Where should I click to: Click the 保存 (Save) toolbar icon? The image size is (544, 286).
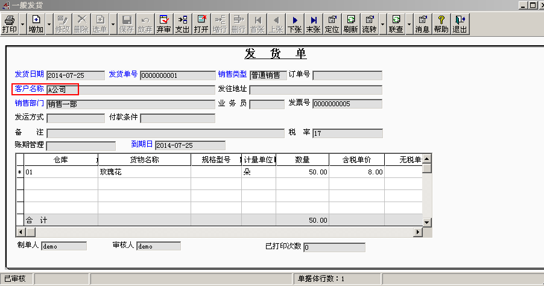(126, 24)
